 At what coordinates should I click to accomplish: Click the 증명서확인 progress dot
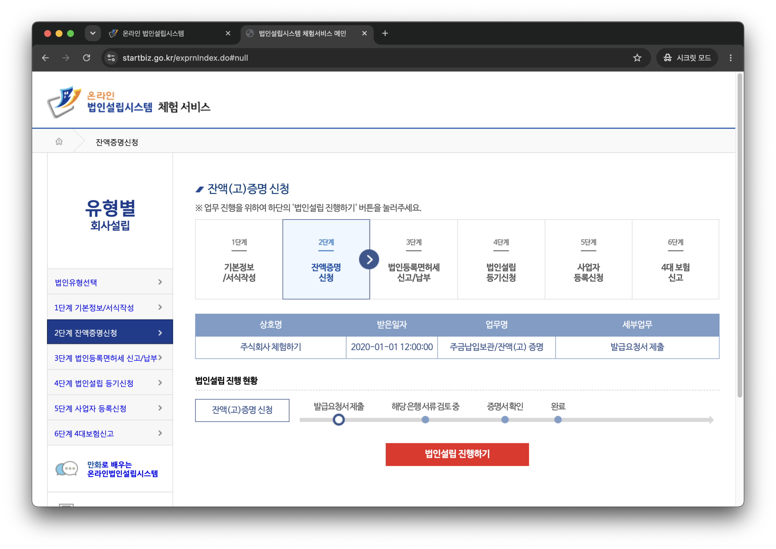tap(505, 419)
